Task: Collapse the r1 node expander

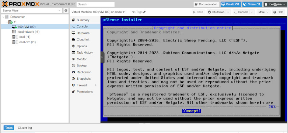Action: pos(7,22)
